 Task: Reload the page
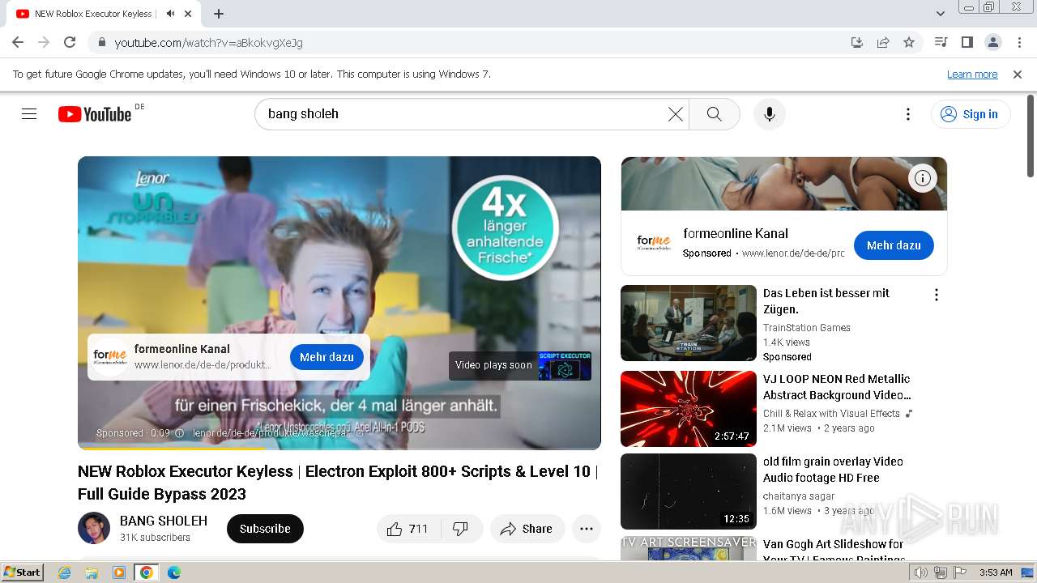[70, 42]
